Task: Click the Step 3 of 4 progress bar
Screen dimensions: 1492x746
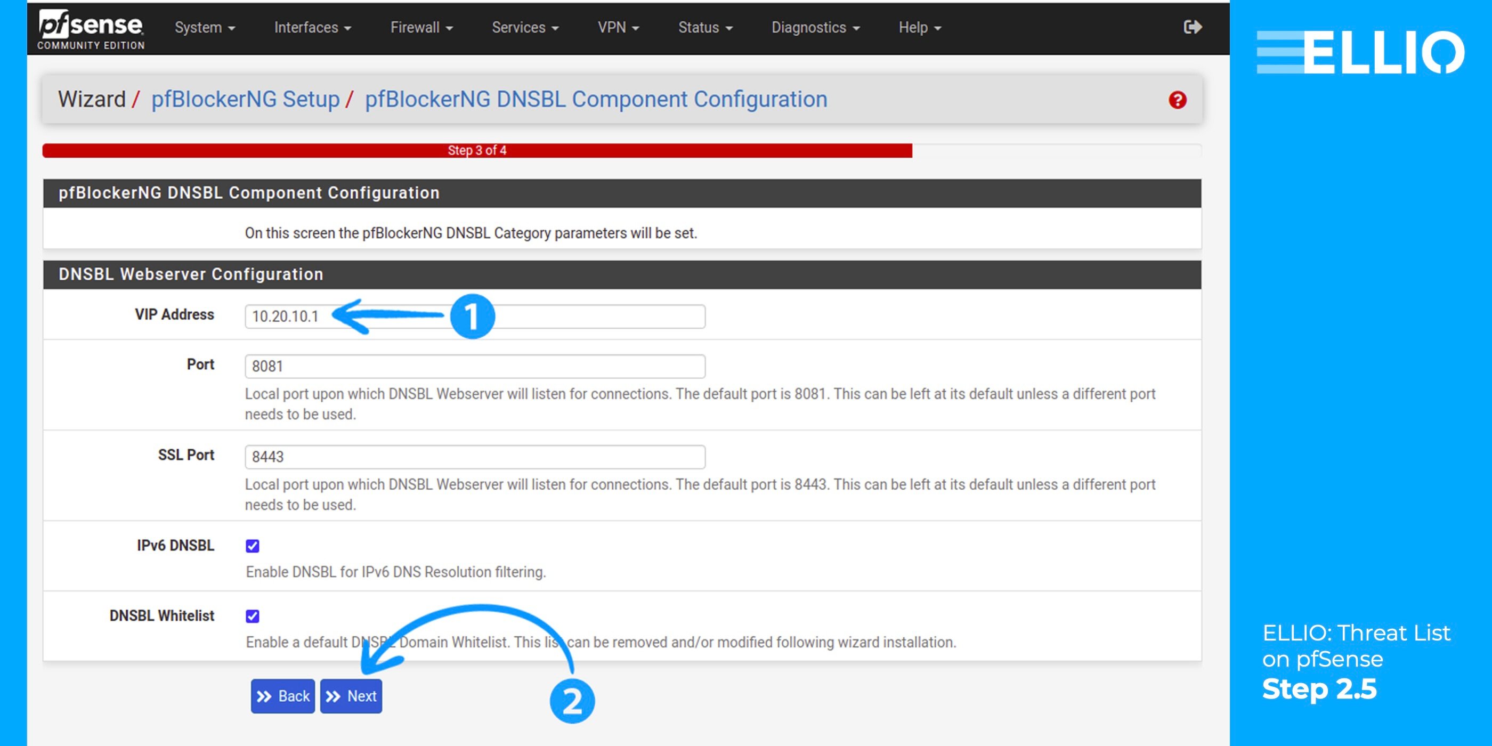Action: [x=476, y=150]
